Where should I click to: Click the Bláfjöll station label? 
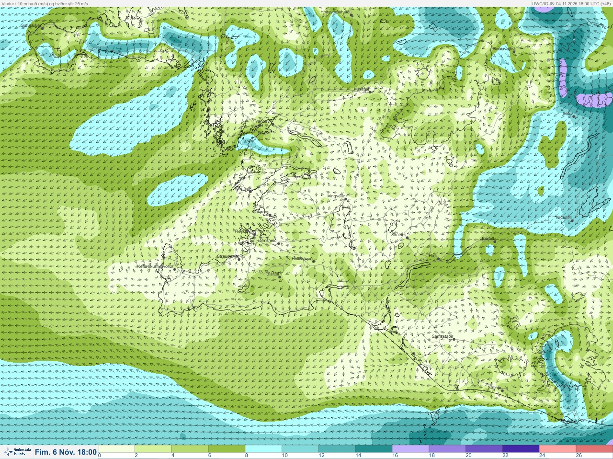coord(272,274)
